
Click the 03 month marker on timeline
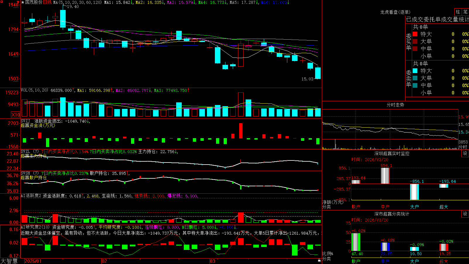tap(212, 261)
